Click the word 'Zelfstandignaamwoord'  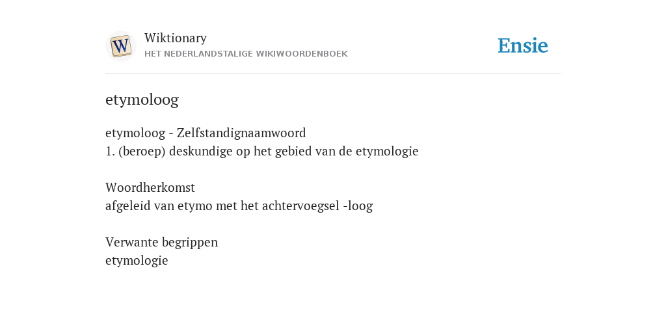(241, 133)
